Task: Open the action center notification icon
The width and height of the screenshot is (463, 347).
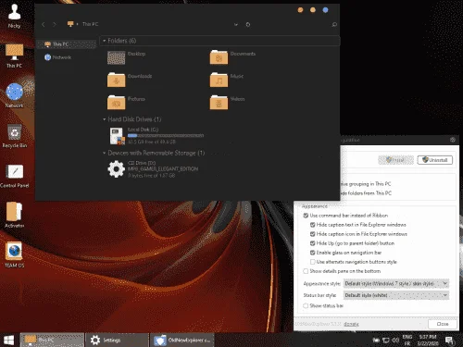Action: click(x=449, y=341)
